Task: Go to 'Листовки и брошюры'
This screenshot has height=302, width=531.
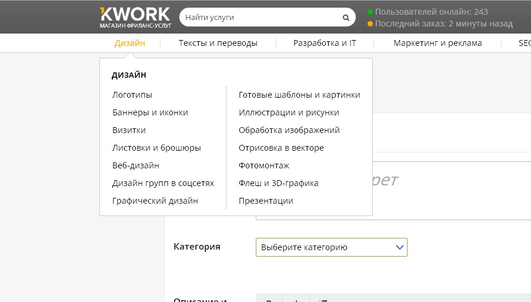Action: coord(156,148)
